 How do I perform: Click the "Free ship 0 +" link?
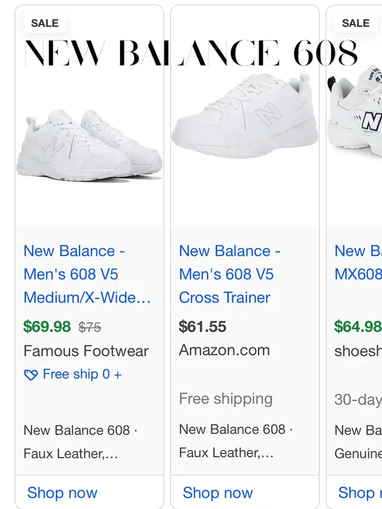pyautogui.click(x=82, y=375)
